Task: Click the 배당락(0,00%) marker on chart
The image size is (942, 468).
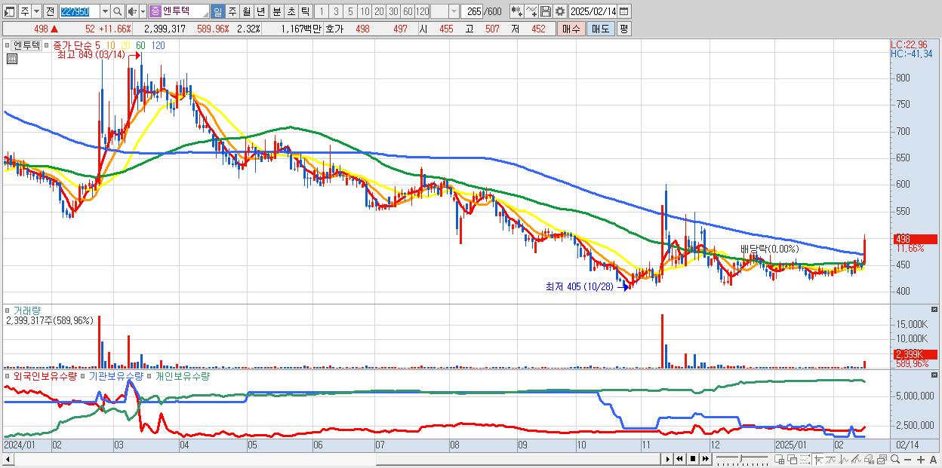Action: click(769, 249)
